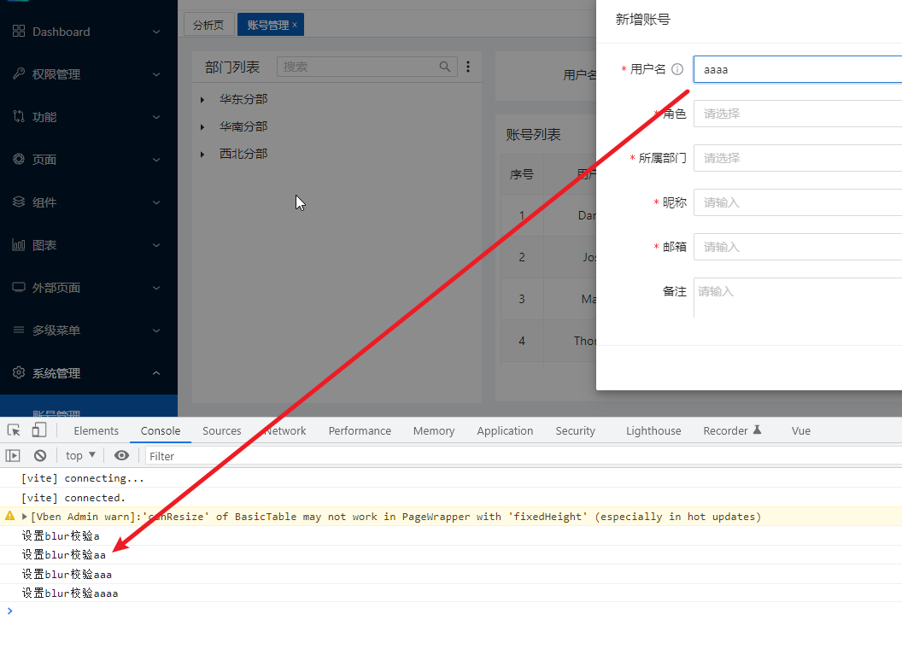902x655 pixels.
Task: Click the 页面 sidebar icon
Action: tap(19, 159)
